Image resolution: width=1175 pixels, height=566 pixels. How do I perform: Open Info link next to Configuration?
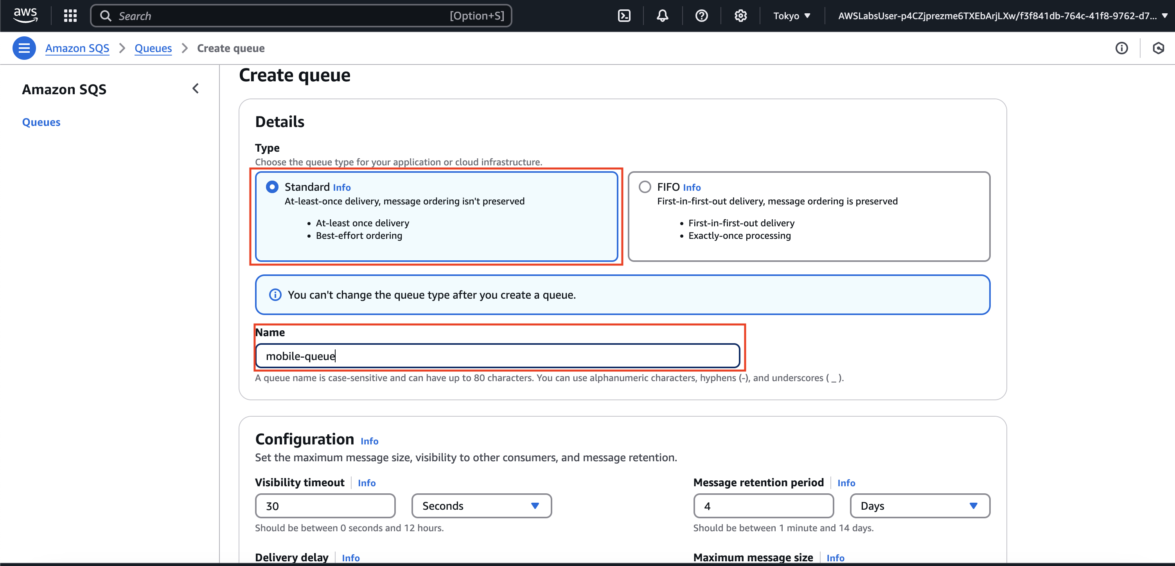click(369, 441)
